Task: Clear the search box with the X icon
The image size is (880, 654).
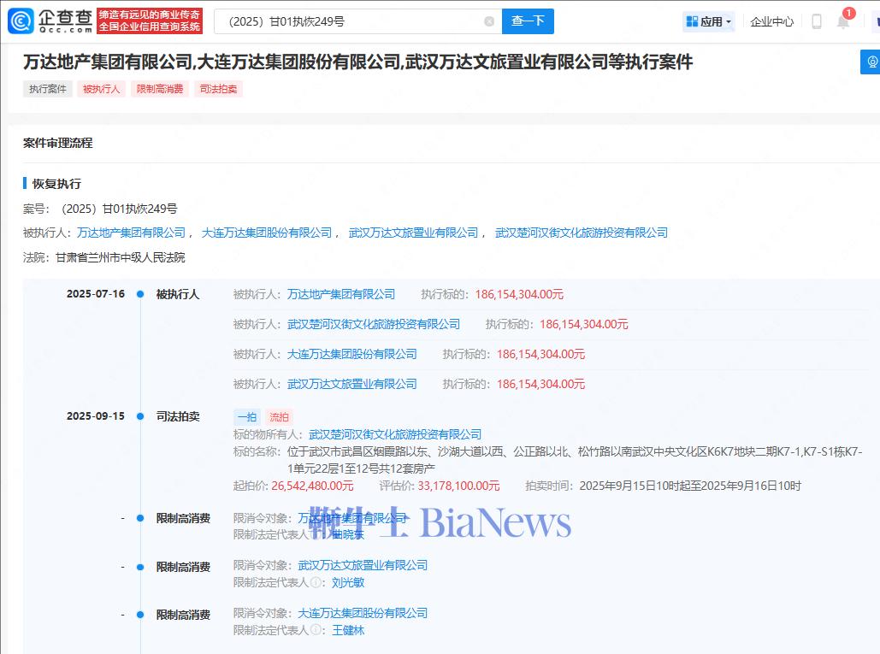Action: (x=489, y=21)
